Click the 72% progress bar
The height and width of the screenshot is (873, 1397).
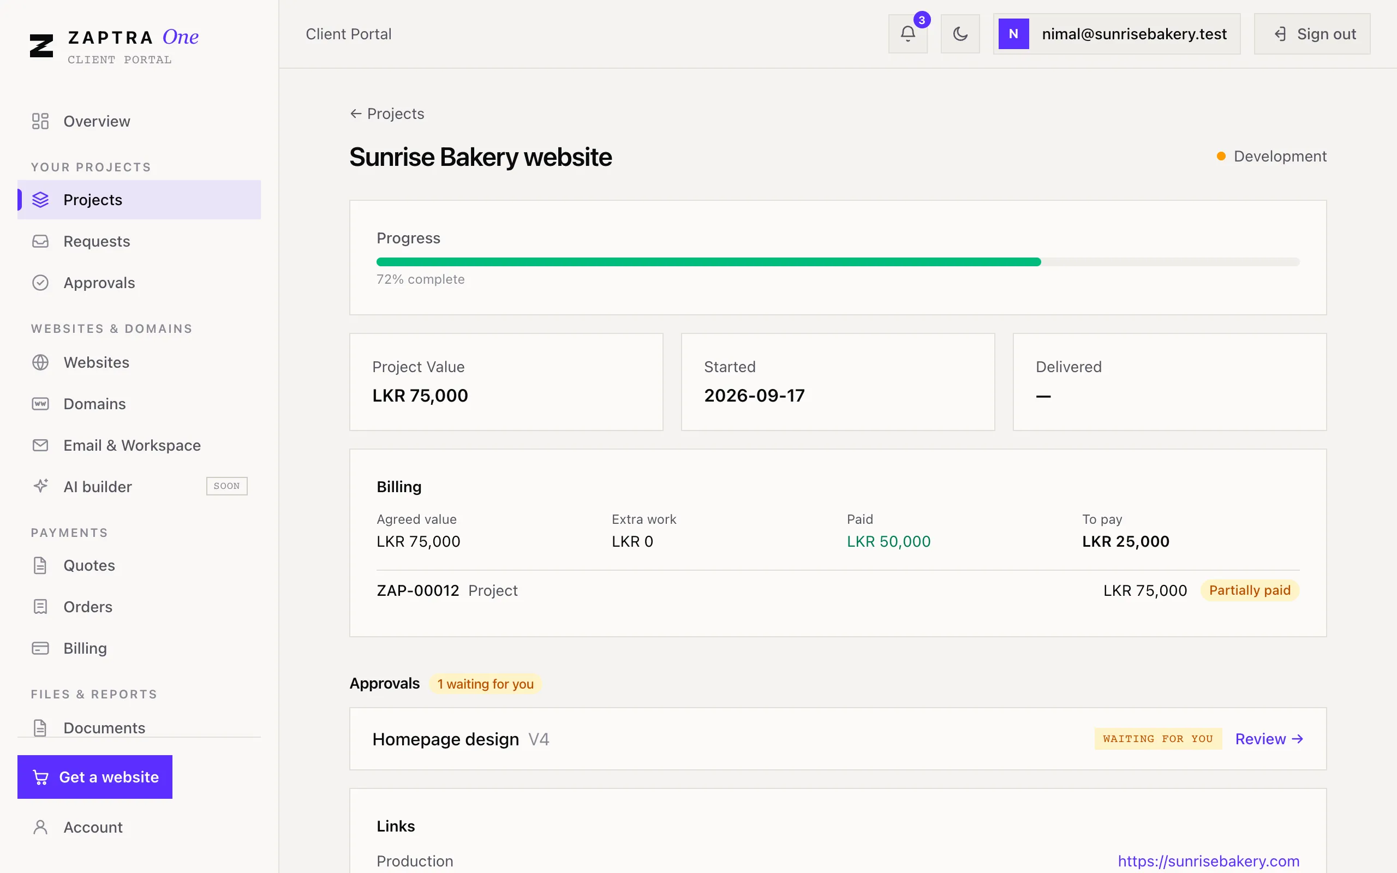(838, 262)
